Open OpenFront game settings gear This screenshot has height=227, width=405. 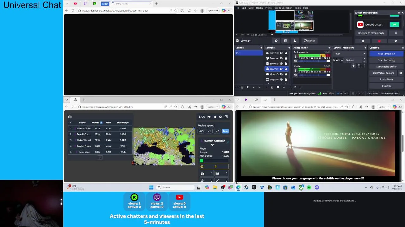pyautogui.click(x=221, y=117)
